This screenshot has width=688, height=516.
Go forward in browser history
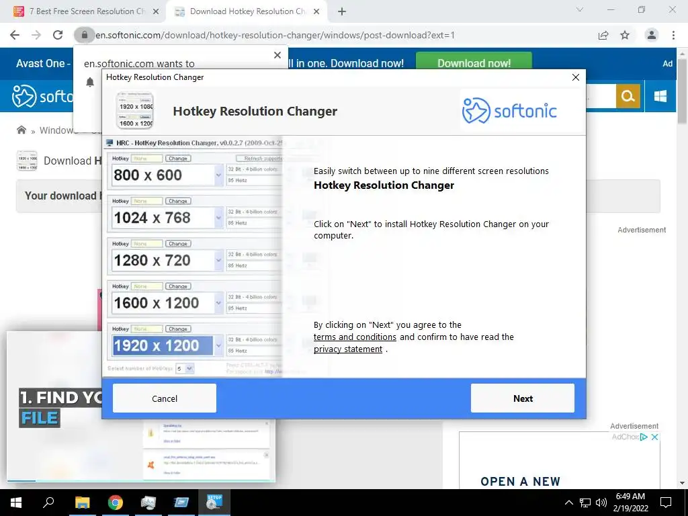[x=36, y=35]
